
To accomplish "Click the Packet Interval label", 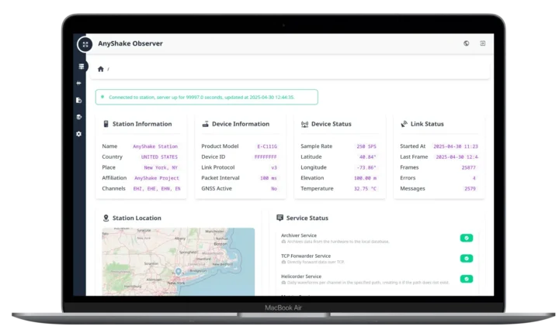I will [220, 178].
